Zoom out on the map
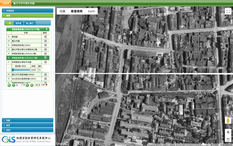233x146 pixels. tap(228, 139)
